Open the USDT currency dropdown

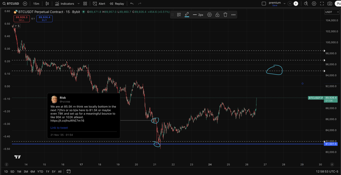332,12
